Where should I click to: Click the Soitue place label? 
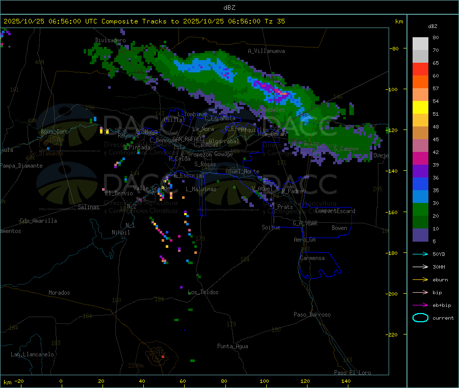[x=271, y=227]
